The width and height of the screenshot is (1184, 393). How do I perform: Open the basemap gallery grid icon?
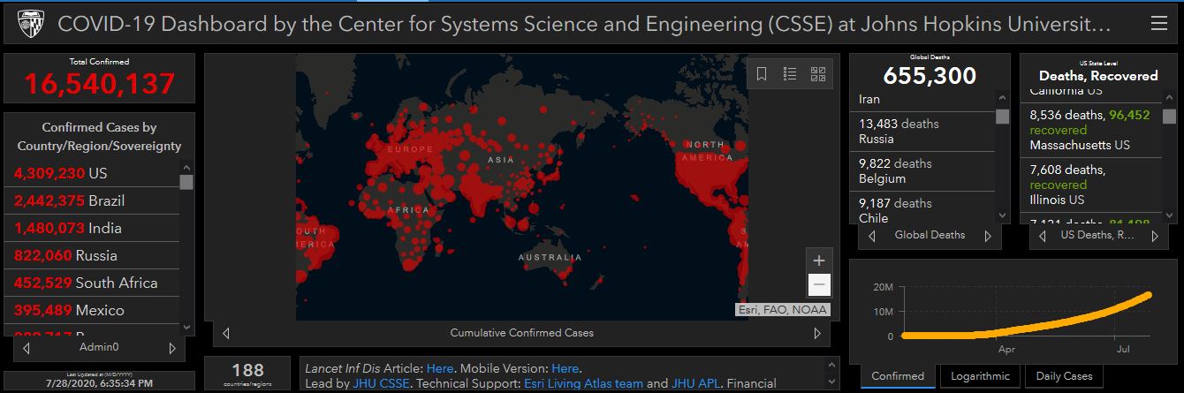click(x=818, y=74)
